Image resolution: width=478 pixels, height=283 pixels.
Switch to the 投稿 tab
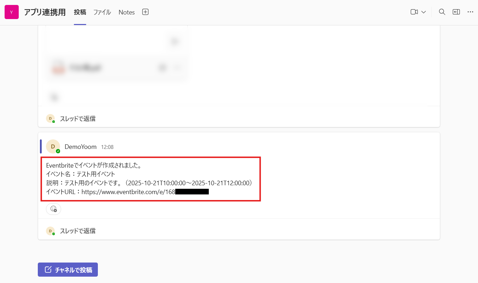[80, 12]
